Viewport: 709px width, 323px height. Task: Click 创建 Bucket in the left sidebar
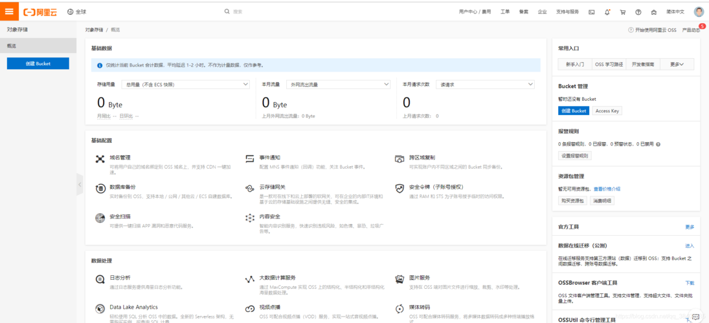coord(38,63)
